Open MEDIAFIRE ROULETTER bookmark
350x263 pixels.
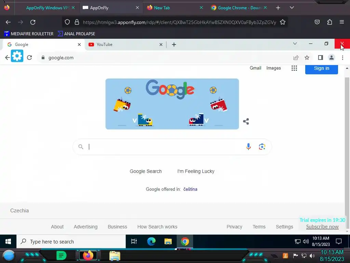29,34
